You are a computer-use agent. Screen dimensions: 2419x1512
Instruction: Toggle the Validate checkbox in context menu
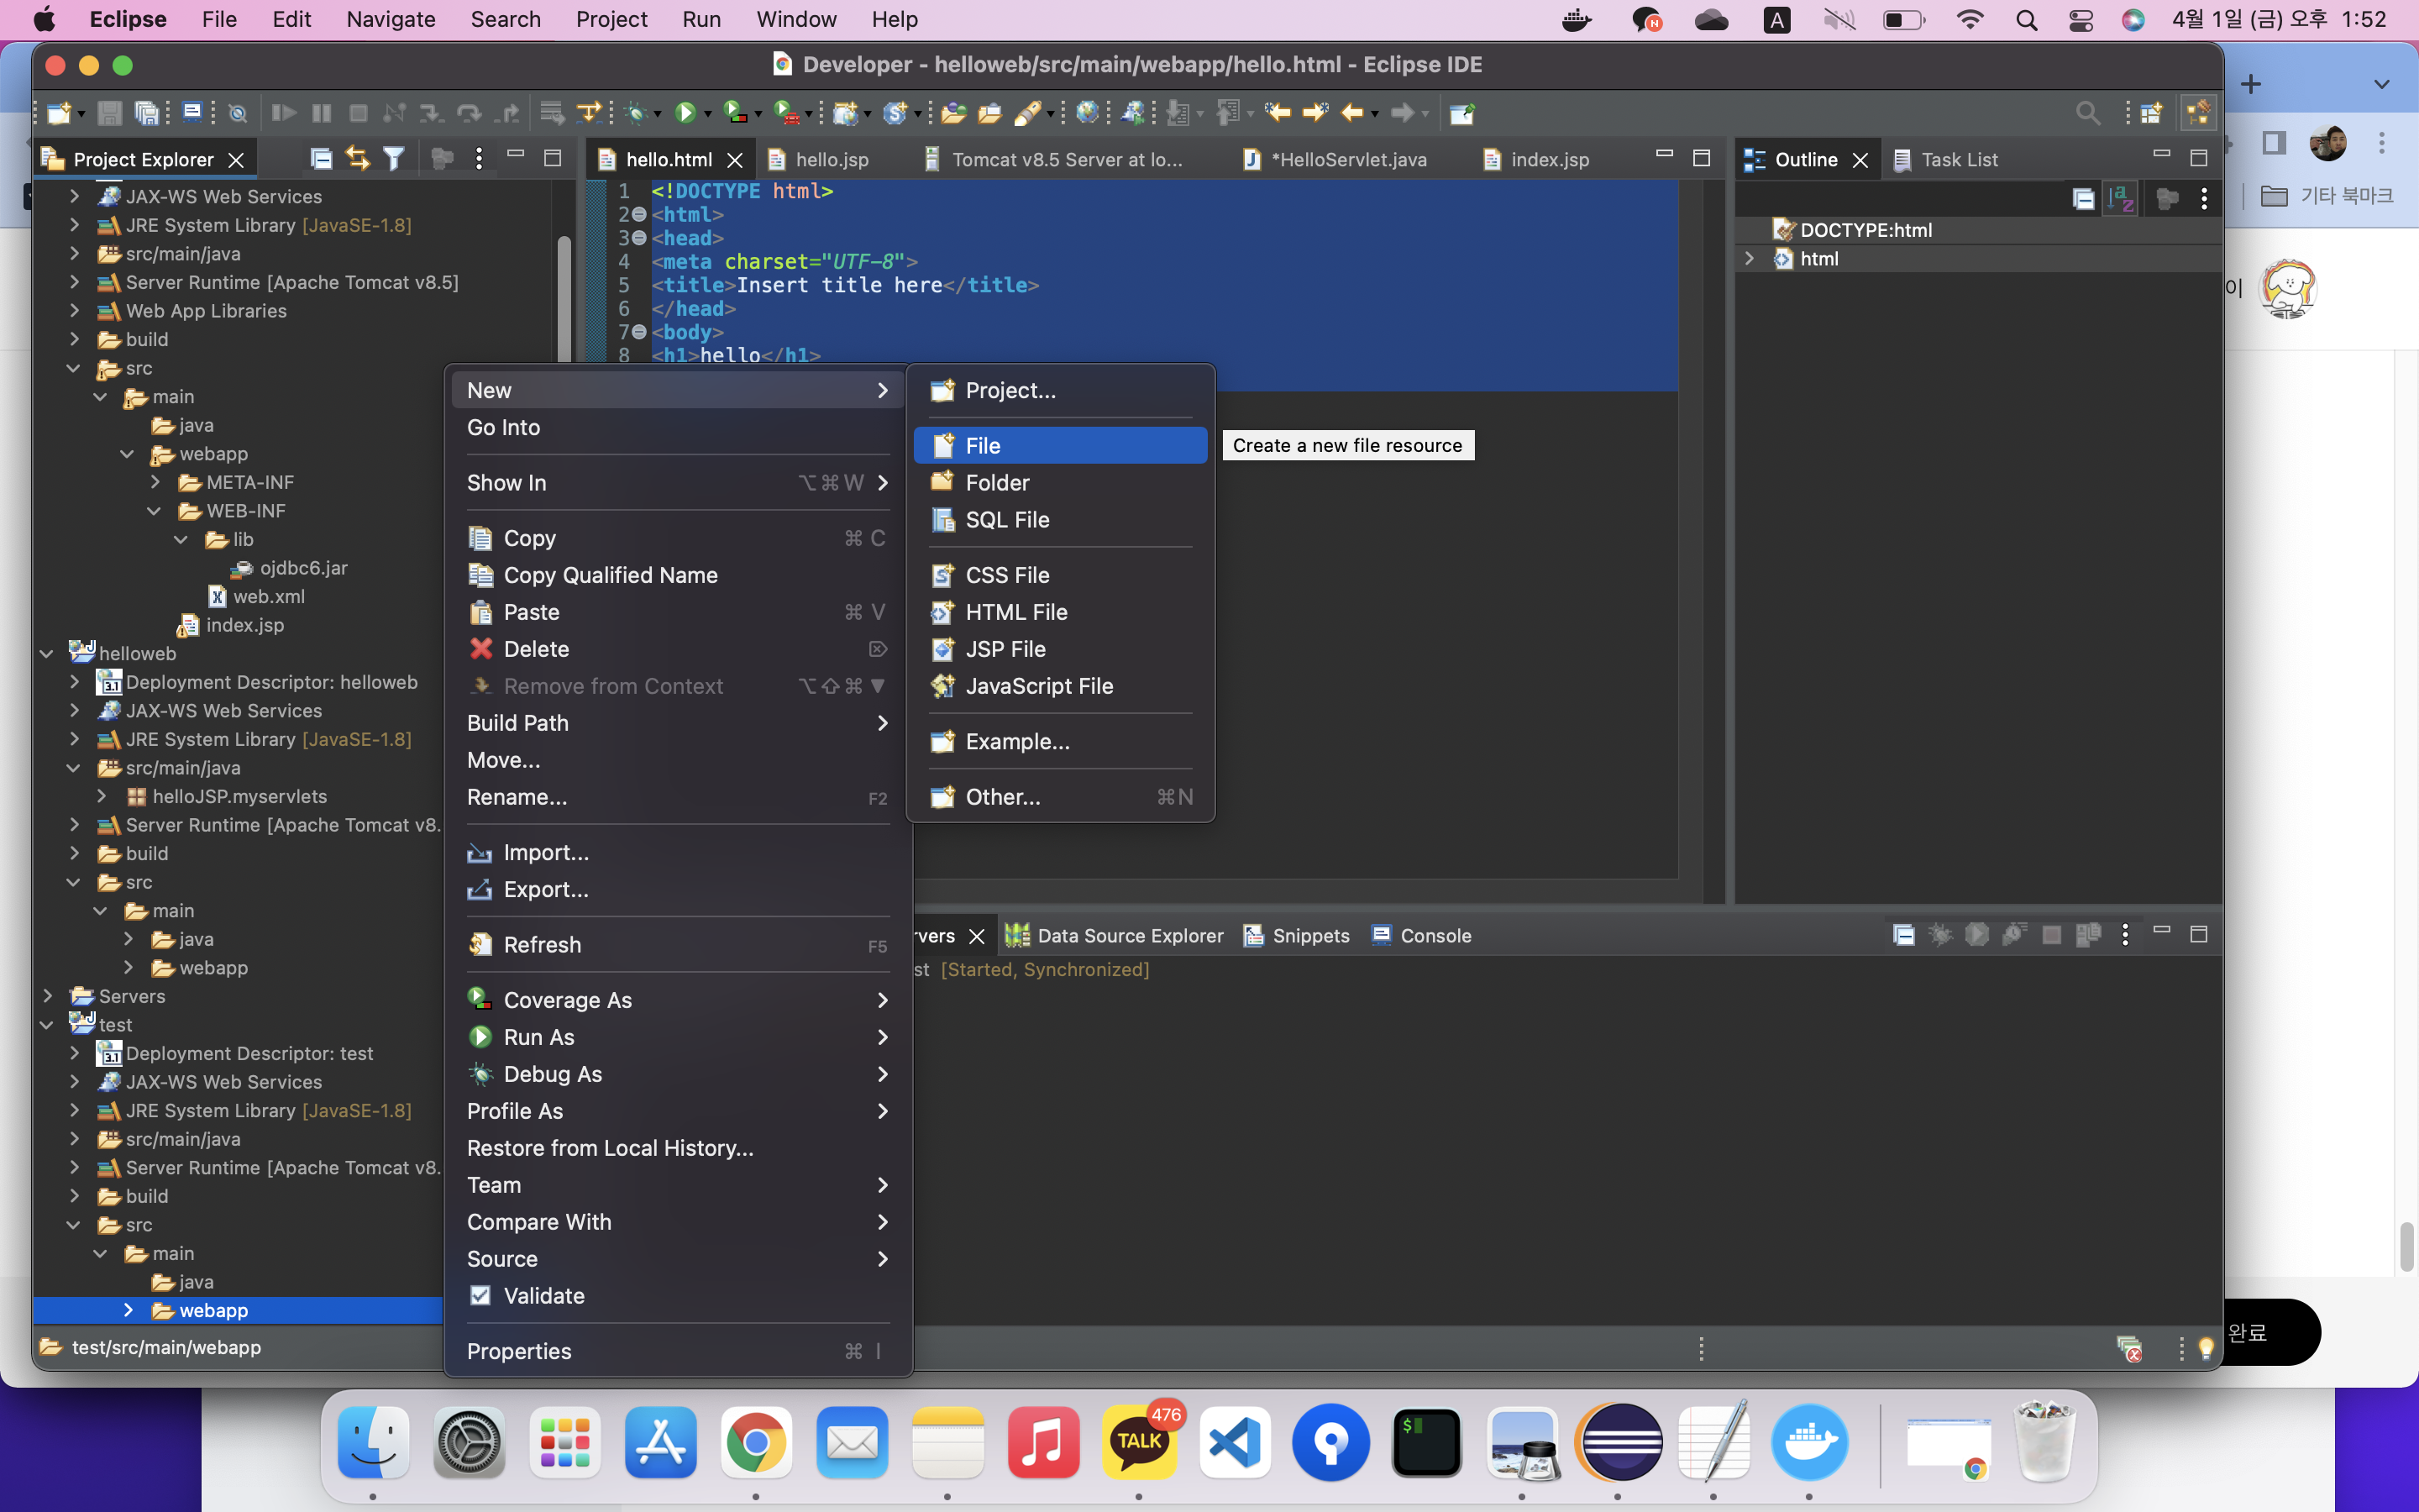480,1296
